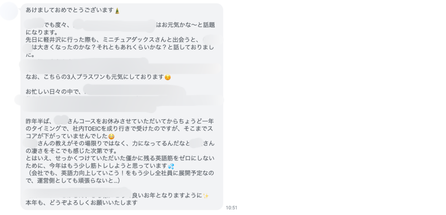Open the sender's avatar beside the message
The image size is (446, 215).
click(9, 11)
